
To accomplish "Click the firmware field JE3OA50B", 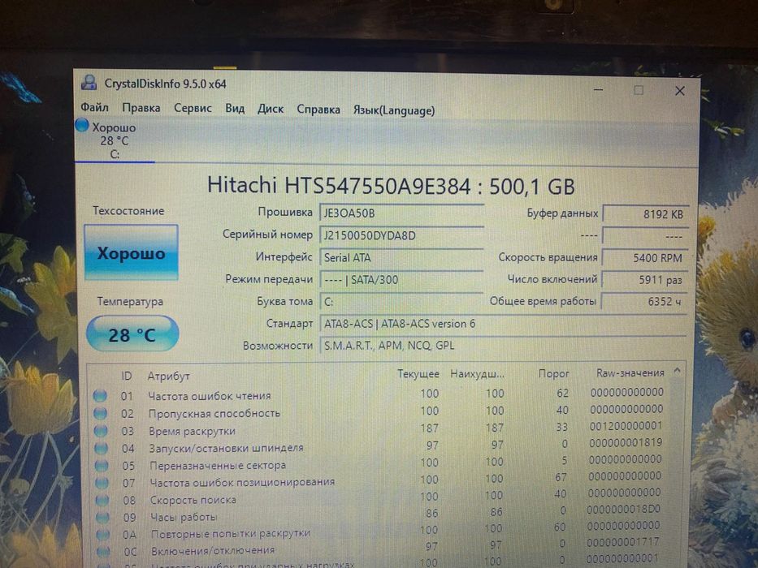I will pyautogui.click(x=401, y=213).
